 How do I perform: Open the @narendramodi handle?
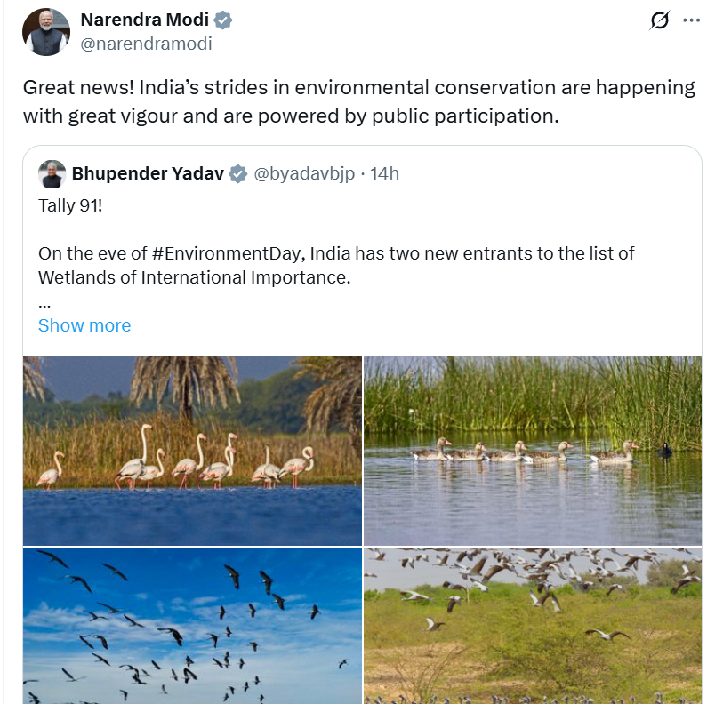(x=147, y=44)
